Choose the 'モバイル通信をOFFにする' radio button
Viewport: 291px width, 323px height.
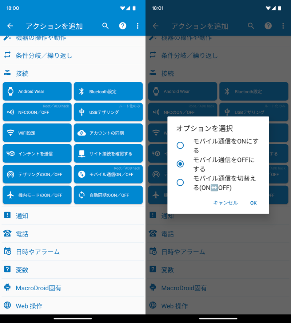pyautogui.click(x=180, y=164)
